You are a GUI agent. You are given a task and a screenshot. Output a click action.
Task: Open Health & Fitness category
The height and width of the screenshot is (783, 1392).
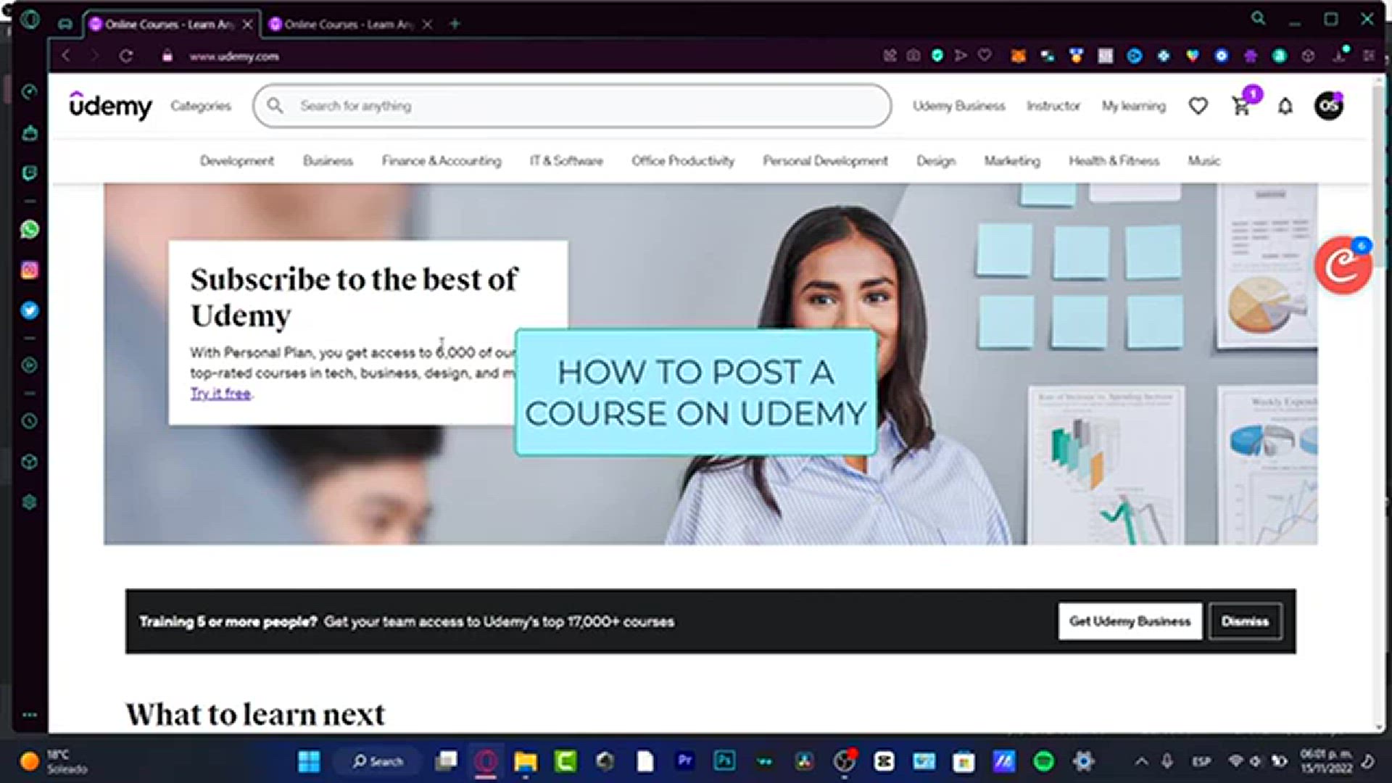click(1114, 161)
